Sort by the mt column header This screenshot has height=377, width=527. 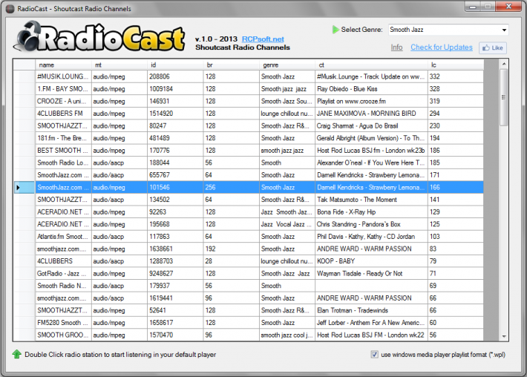pyautogui.click(x=119, y=65)
